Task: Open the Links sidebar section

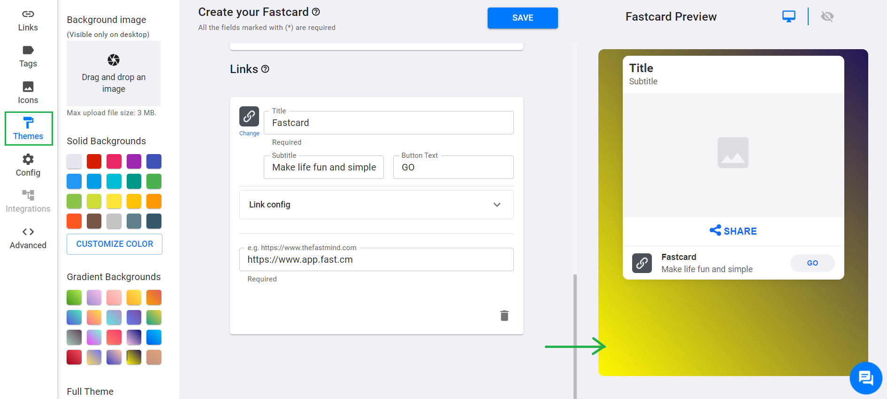Action: pyautogui.click(x=28, y=21)
